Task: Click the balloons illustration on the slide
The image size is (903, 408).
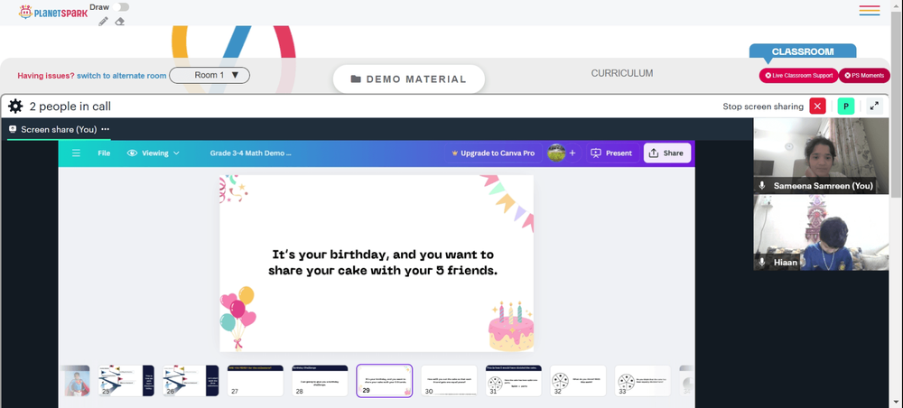Action: coord(237,318)
